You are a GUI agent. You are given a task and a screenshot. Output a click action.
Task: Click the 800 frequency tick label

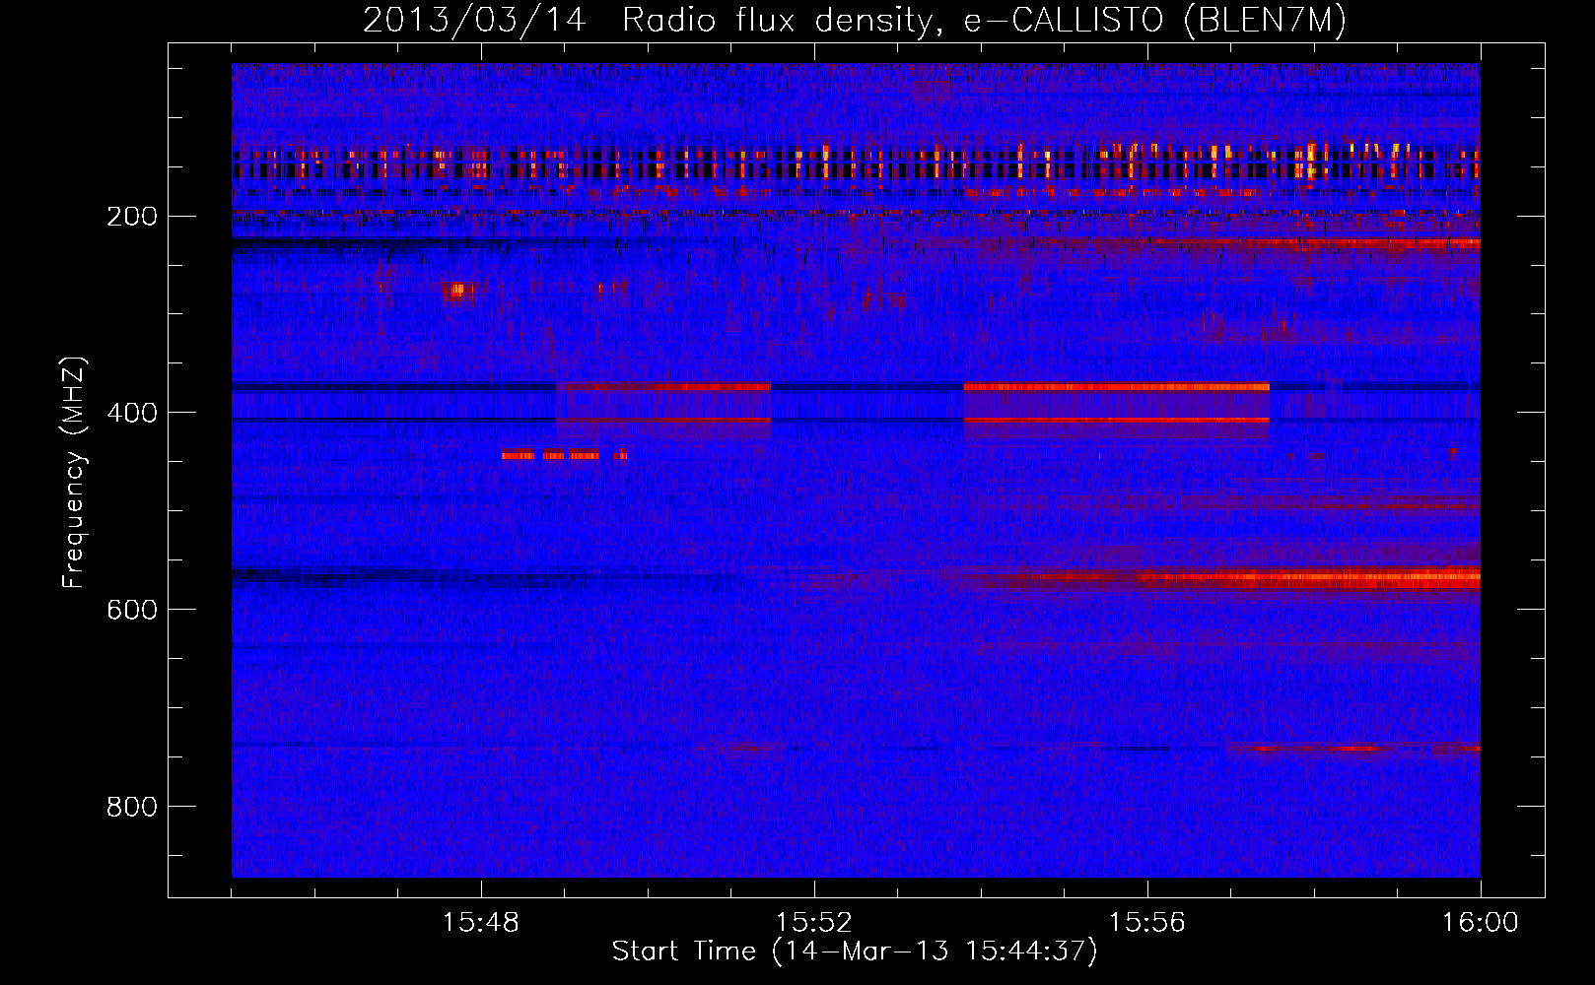click(x=131, y=806)
